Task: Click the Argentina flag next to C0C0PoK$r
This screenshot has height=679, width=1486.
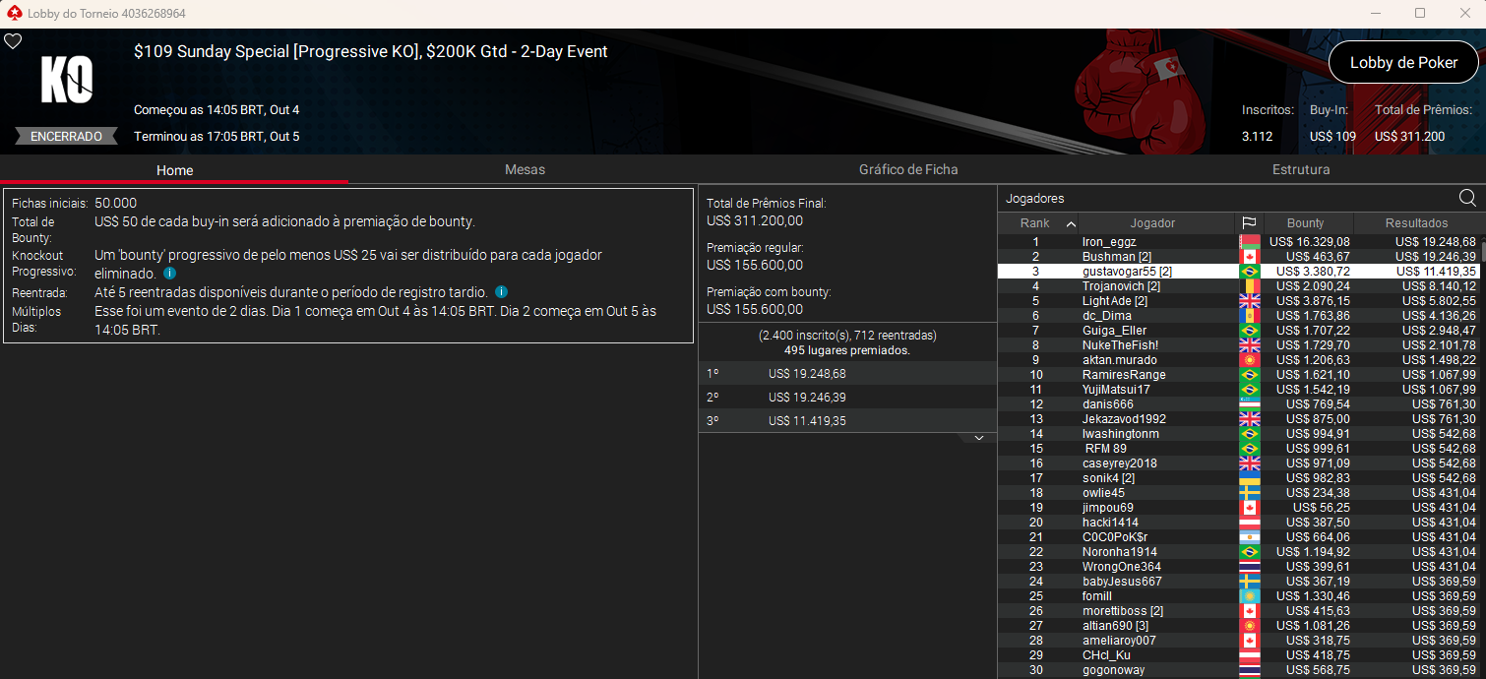Action: (1249, 537)
